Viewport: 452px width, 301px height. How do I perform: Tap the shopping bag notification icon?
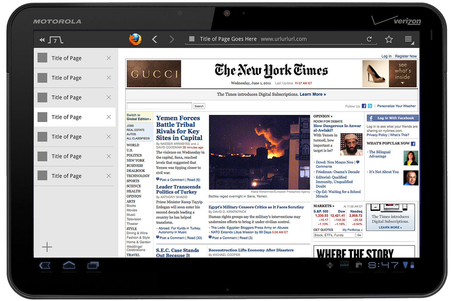coord(358,265)
